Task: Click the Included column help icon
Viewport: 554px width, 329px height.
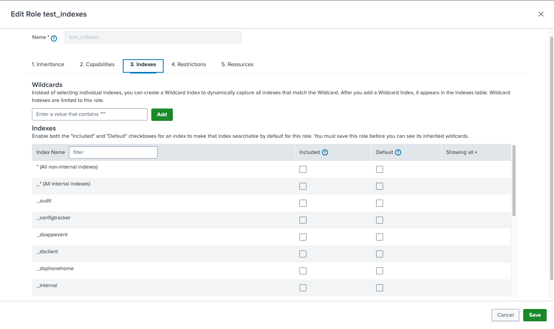Action: pyautogui.click(x=325, y=152)
